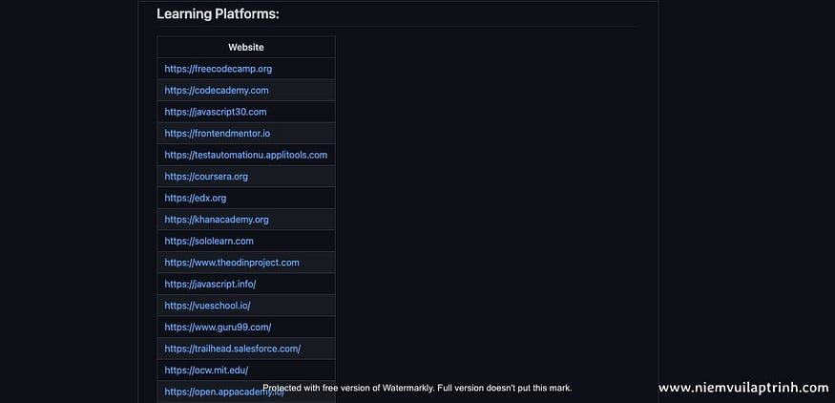Open testautomationu.applitools.com link
The image size is (835, 403).
[245, 155]
